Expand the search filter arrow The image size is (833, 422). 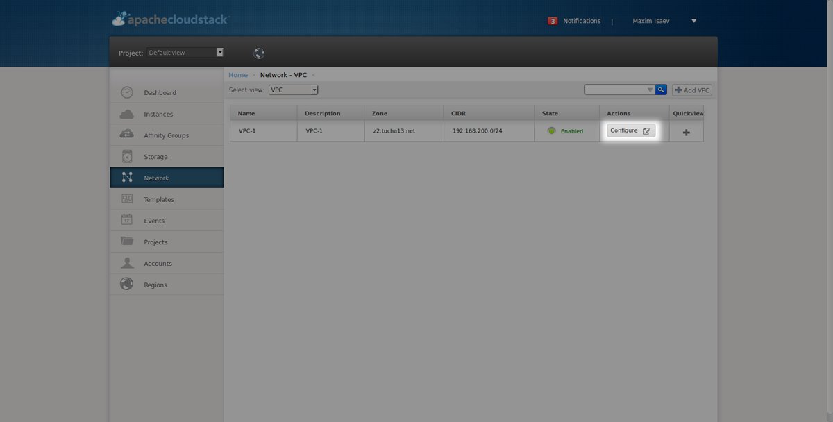click(x=650, y=90)
